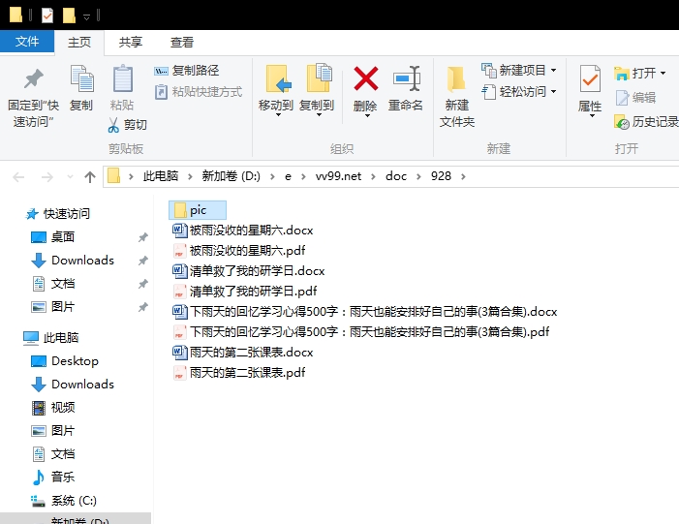Select 下雨天的回忆学习心得500字 合集 docx file
Screen dimensions: 679x524
[365, 312]
